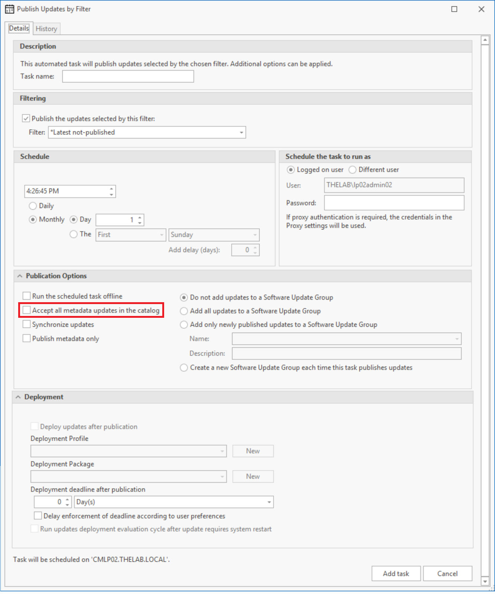Click the Password input field
495x594 pixels.
(x=394, y=203)
